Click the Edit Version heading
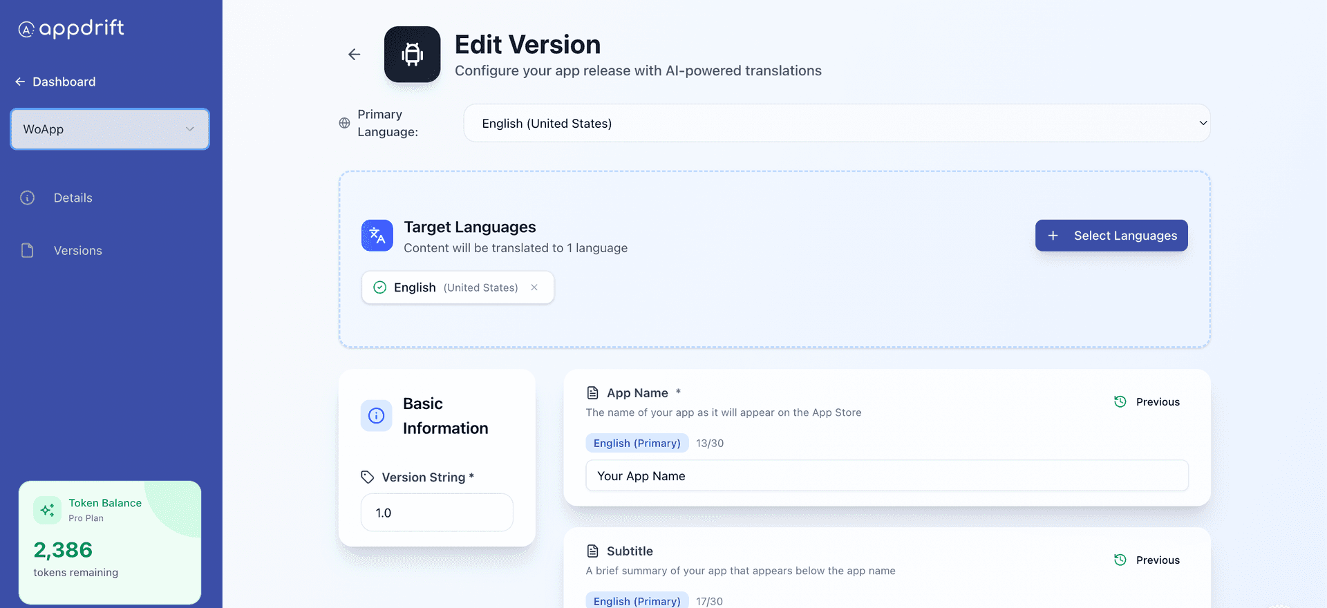This screenshot has height=608, width=1327. pos(527,45)
